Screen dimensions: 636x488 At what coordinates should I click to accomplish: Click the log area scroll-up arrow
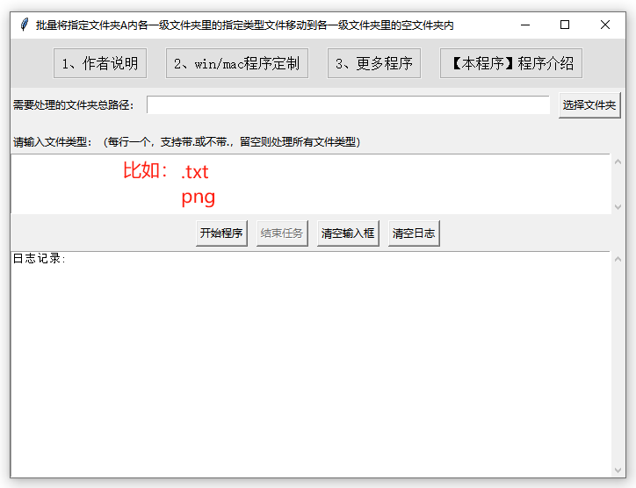tap(618, 259)
